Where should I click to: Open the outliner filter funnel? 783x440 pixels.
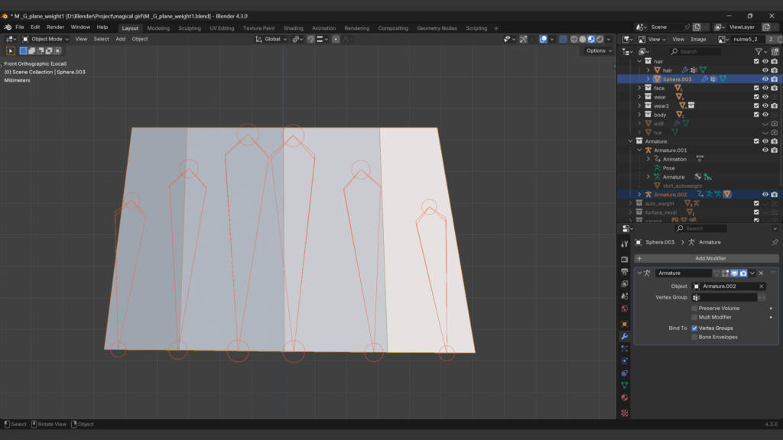[x=759, y=51]
